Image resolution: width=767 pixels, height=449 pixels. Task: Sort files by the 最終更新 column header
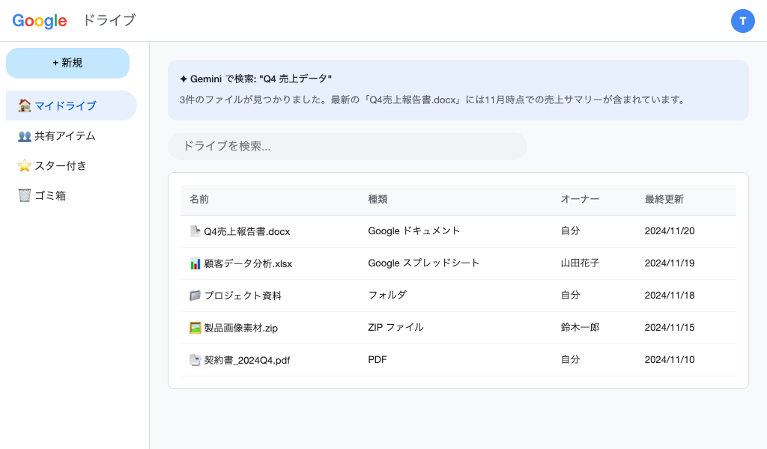pyautogui.click(x=663, y=199)
